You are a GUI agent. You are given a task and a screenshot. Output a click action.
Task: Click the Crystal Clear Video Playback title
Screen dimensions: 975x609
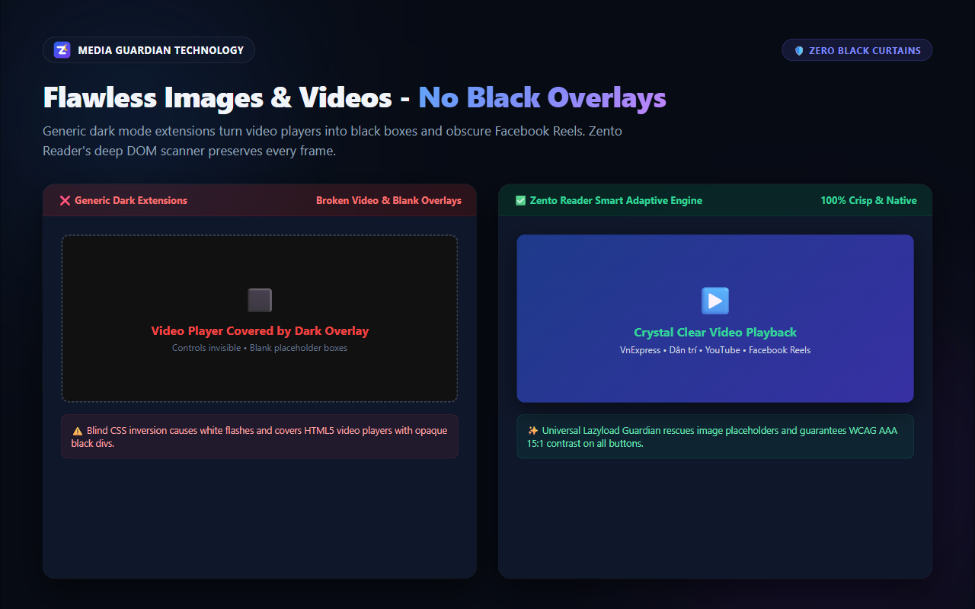715,333
